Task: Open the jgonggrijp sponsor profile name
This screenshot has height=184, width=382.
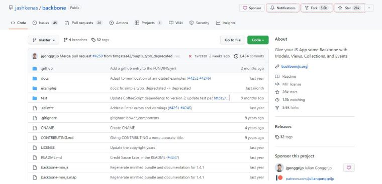Action: coord(295,168)
